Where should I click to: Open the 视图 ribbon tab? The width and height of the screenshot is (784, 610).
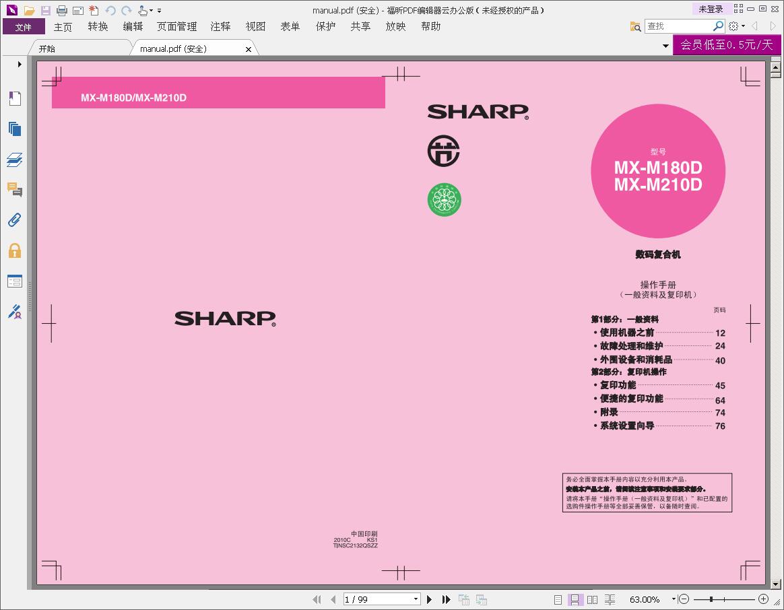tap(255, 26)
